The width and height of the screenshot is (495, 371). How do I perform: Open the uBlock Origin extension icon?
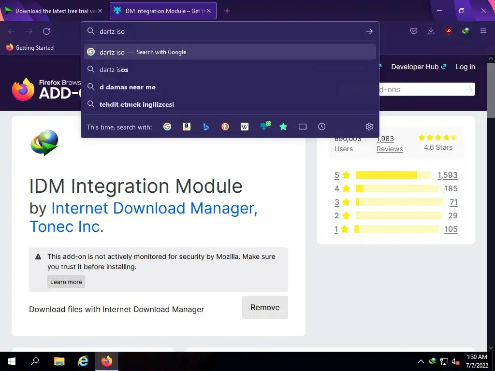click(x=448, y=31)
